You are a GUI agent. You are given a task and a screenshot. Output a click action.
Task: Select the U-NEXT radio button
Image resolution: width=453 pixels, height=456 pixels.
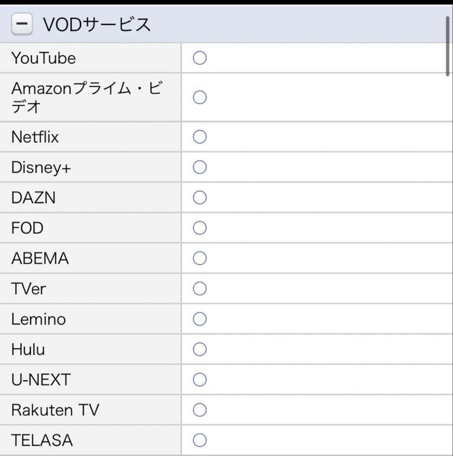pos(198,380)
